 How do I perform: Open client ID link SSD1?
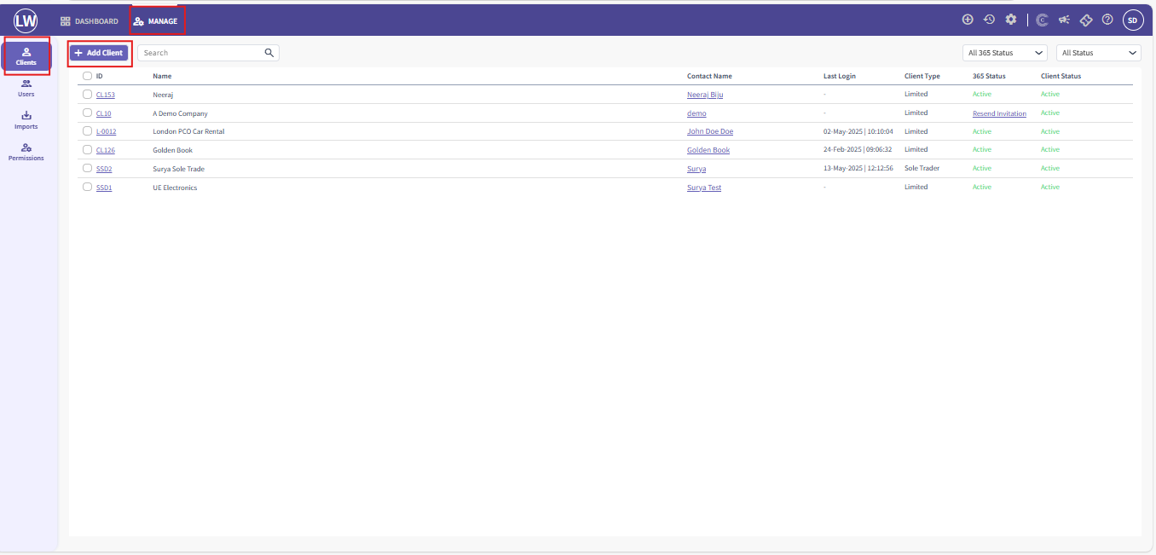tap(104, 188)
